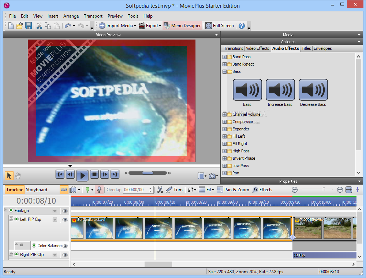366x278 pixels.
Task: Undo the last action
Action: [68, 26]
